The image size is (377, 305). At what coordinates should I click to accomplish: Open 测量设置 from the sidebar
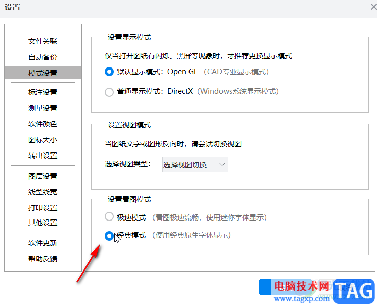[43, 108]
